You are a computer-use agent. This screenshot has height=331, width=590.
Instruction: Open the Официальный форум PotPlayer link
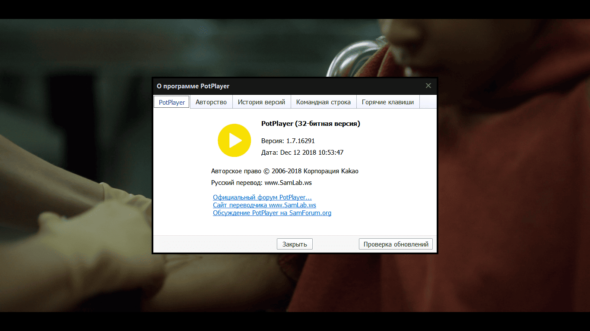[262, 197]
